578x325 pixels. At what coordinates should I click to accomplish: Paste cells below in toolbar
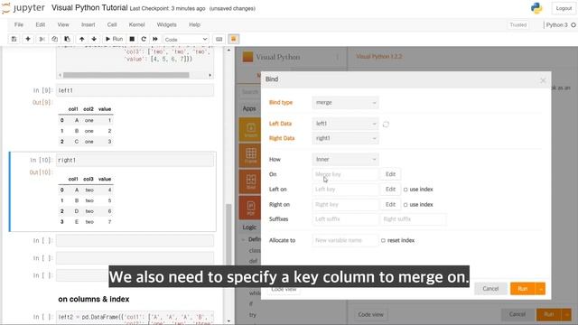pos(67,39)
